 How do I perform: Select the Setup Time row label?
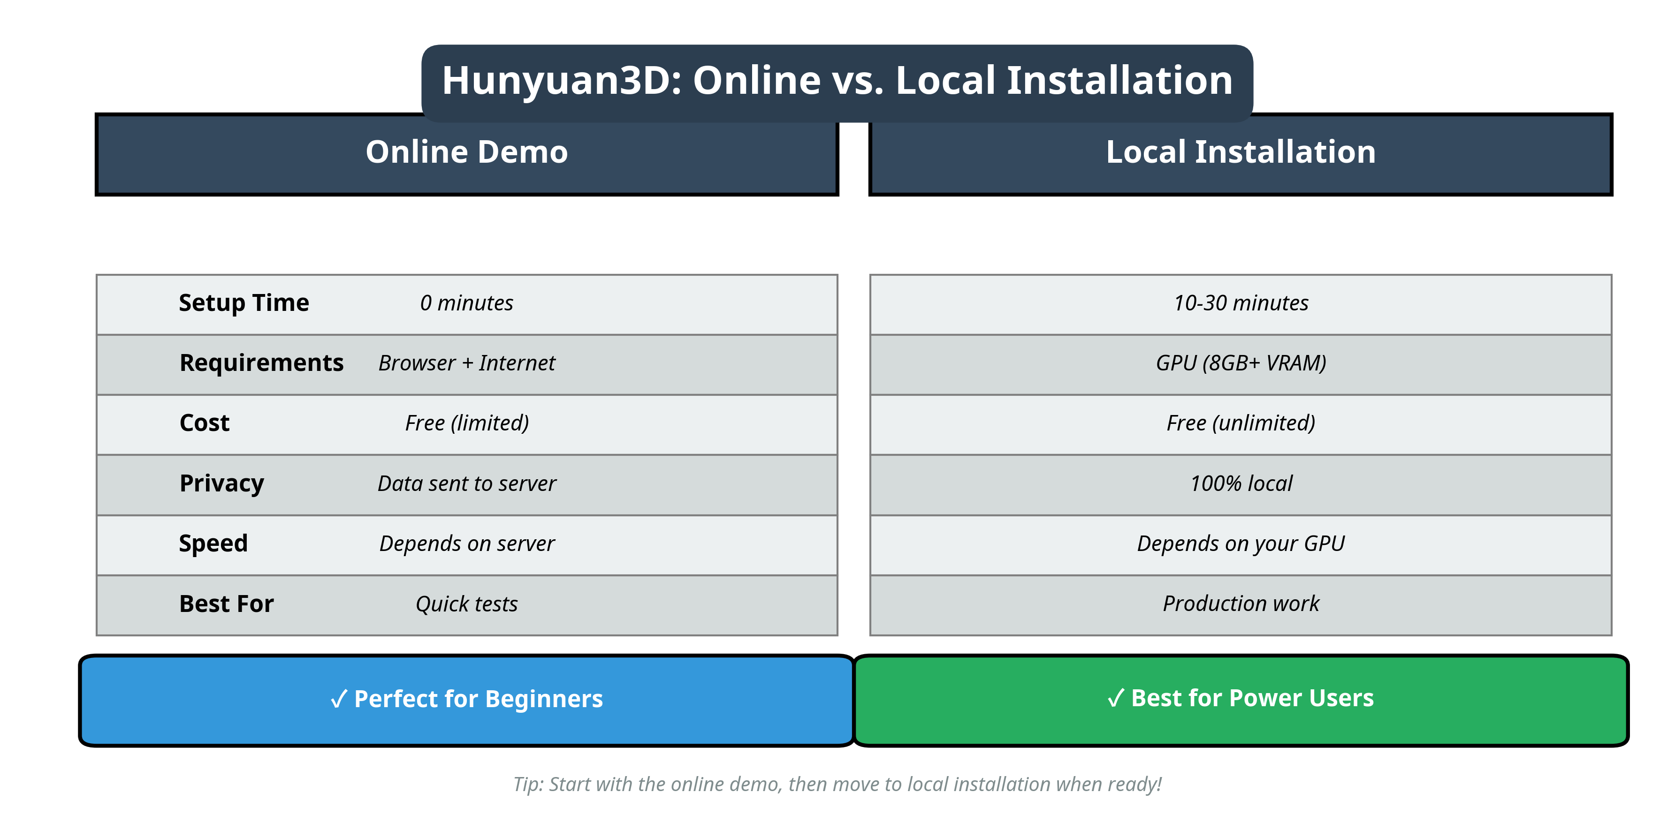pyautogui.click(x=244, y=302)
